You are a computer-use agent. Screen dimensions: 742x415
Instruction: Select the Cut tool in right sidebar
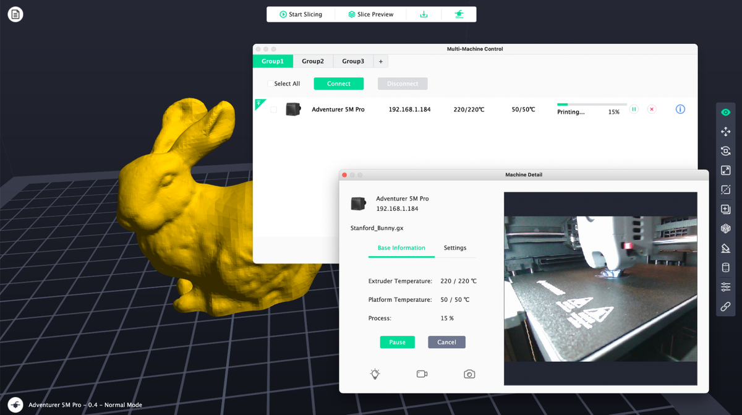pos(726,190)
